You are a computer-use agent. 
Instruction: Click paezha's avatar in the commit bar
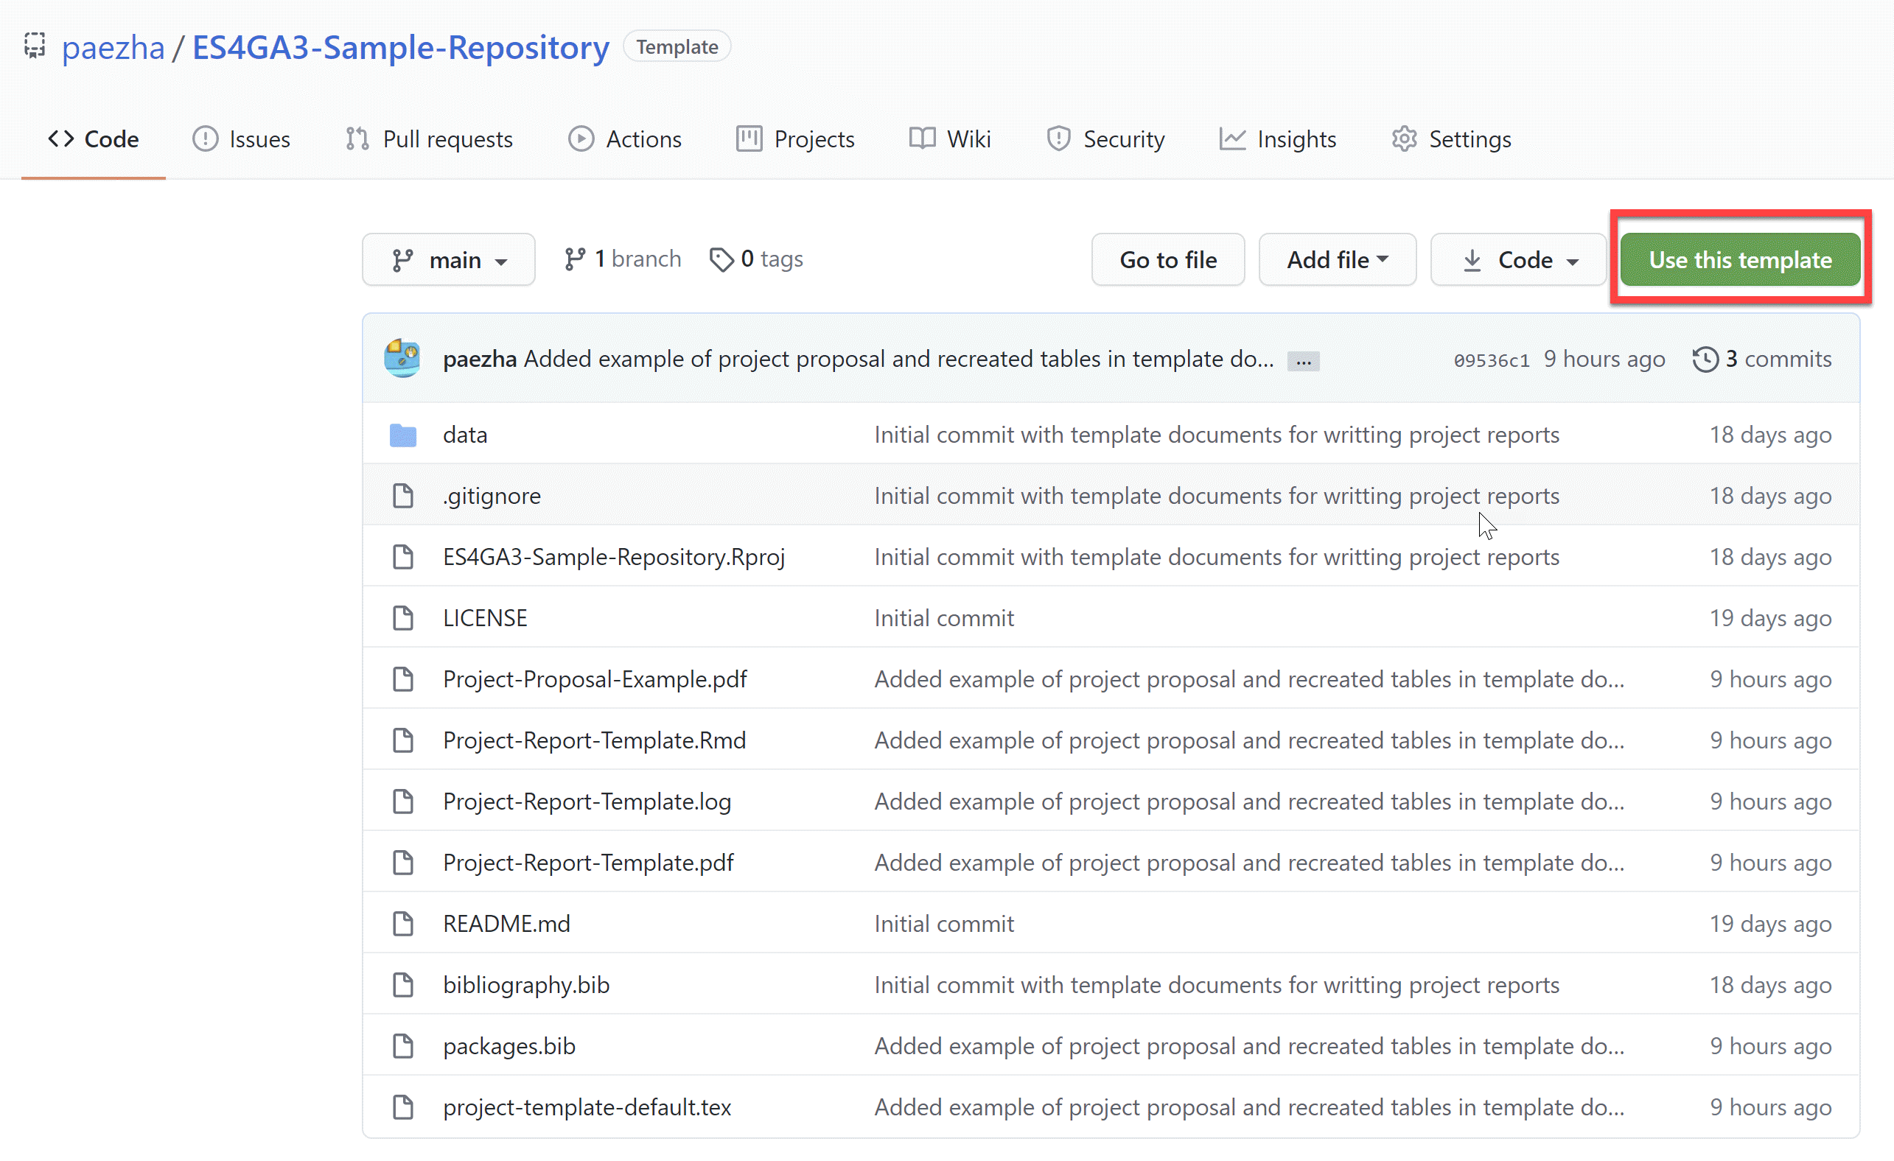tap(403, 359)
